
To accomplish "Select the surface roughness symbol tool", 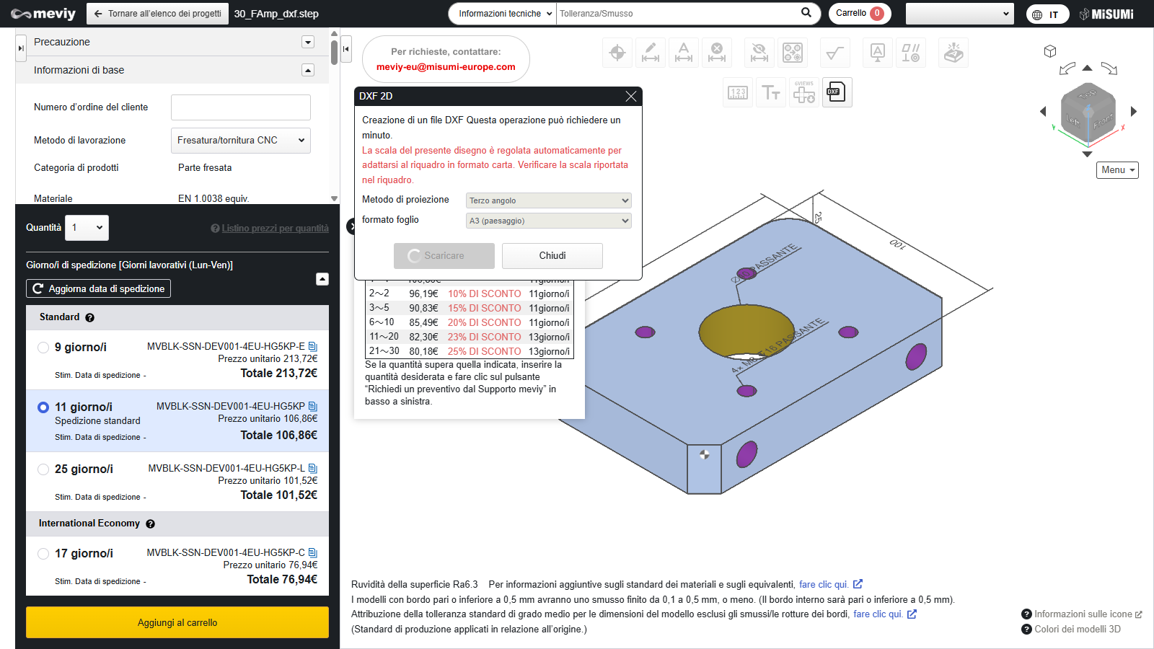I will click(x=835, y=53).
